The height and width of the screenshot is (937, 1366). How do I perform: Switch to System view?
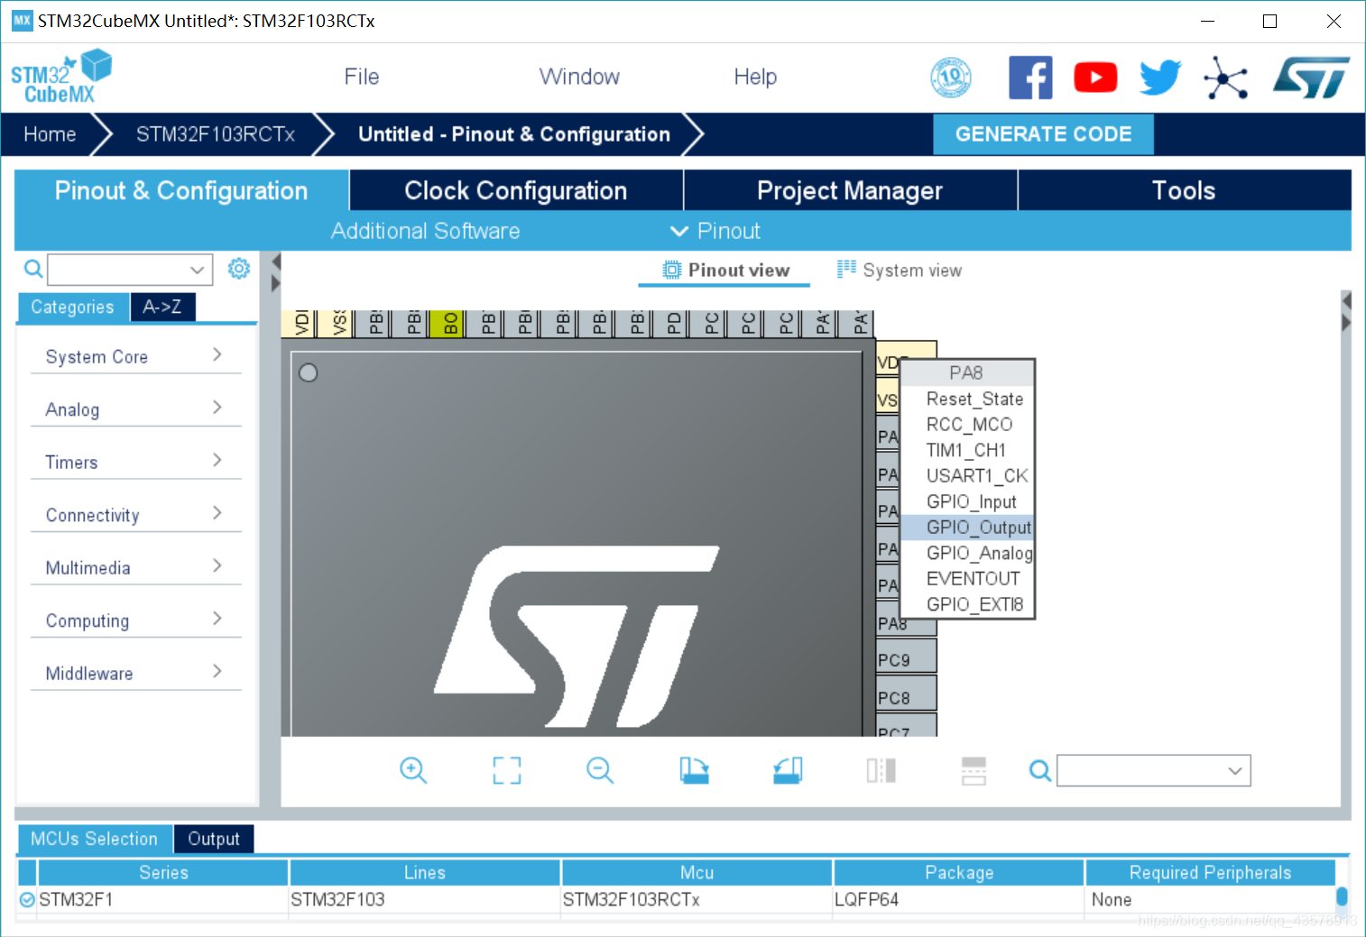pos(900,271)
